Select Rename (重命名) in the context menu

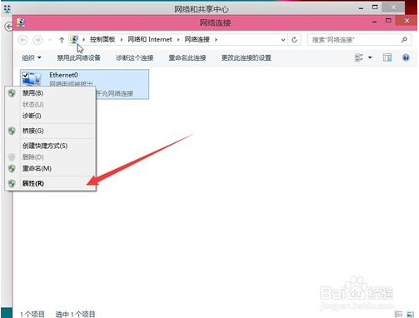[x=37, y=168]
